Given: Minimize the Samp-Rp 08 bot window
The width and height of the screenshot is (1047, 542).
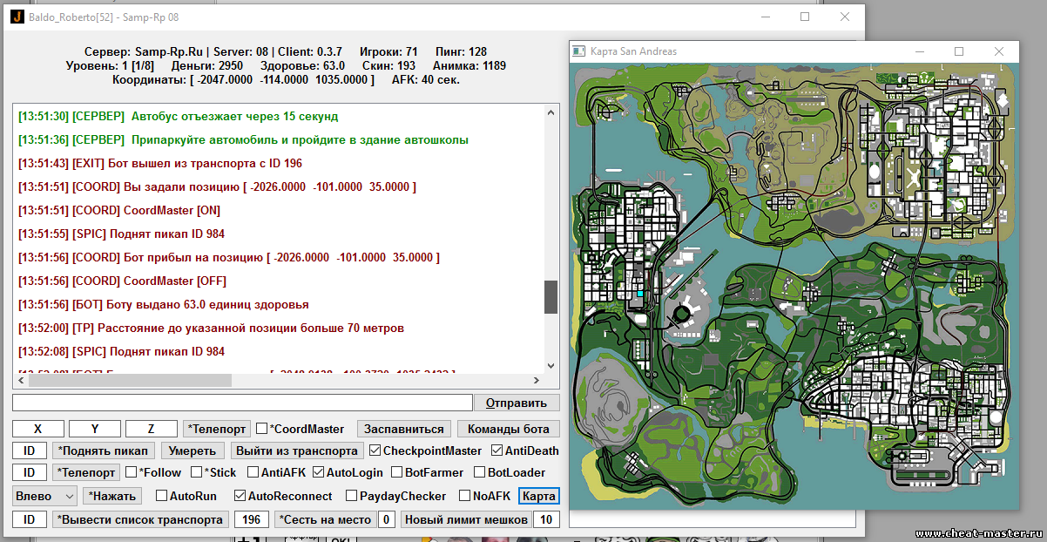Looking at the screenshot, I should coord(765,17).
